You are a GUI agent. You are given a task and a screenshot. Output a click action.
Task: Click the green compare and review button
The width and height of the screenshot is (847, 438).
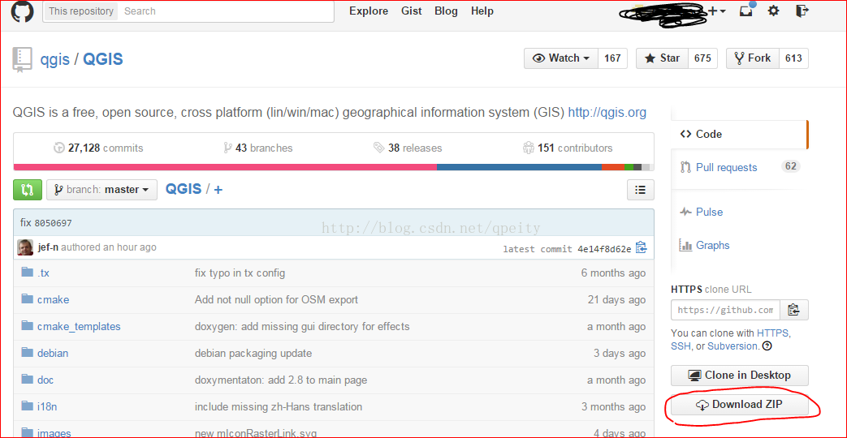click(x=28, y=190)
